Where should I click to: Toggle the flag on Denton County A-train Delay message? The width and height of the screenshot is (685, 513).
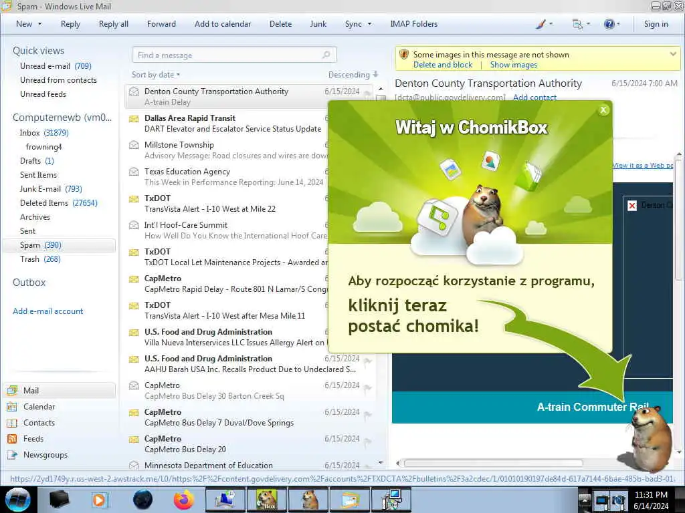[368, 93]
